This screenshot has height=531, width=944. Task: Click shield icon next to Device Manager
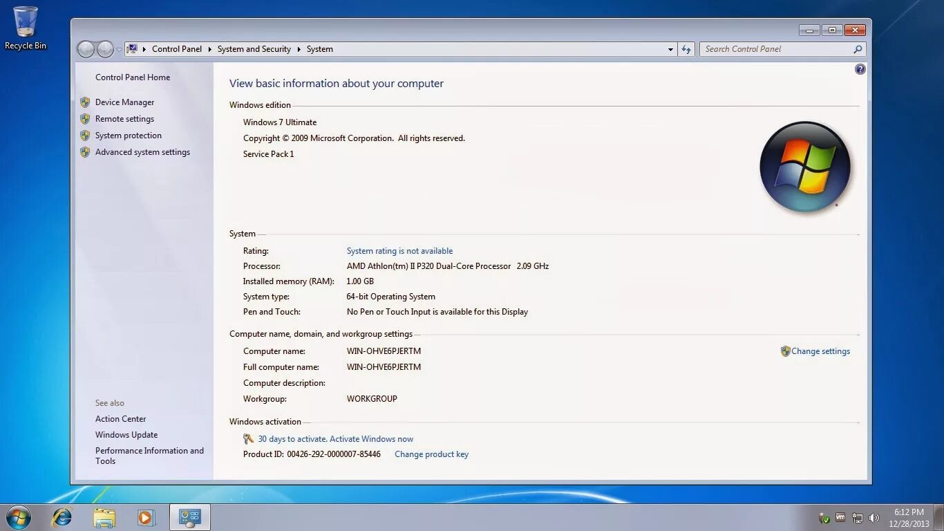(85, 102)
